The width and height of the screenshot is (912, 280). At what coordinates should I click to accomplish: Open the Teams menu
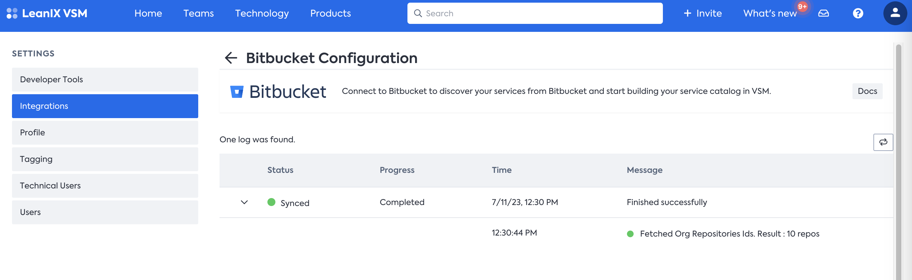click(x=198, y=13)
